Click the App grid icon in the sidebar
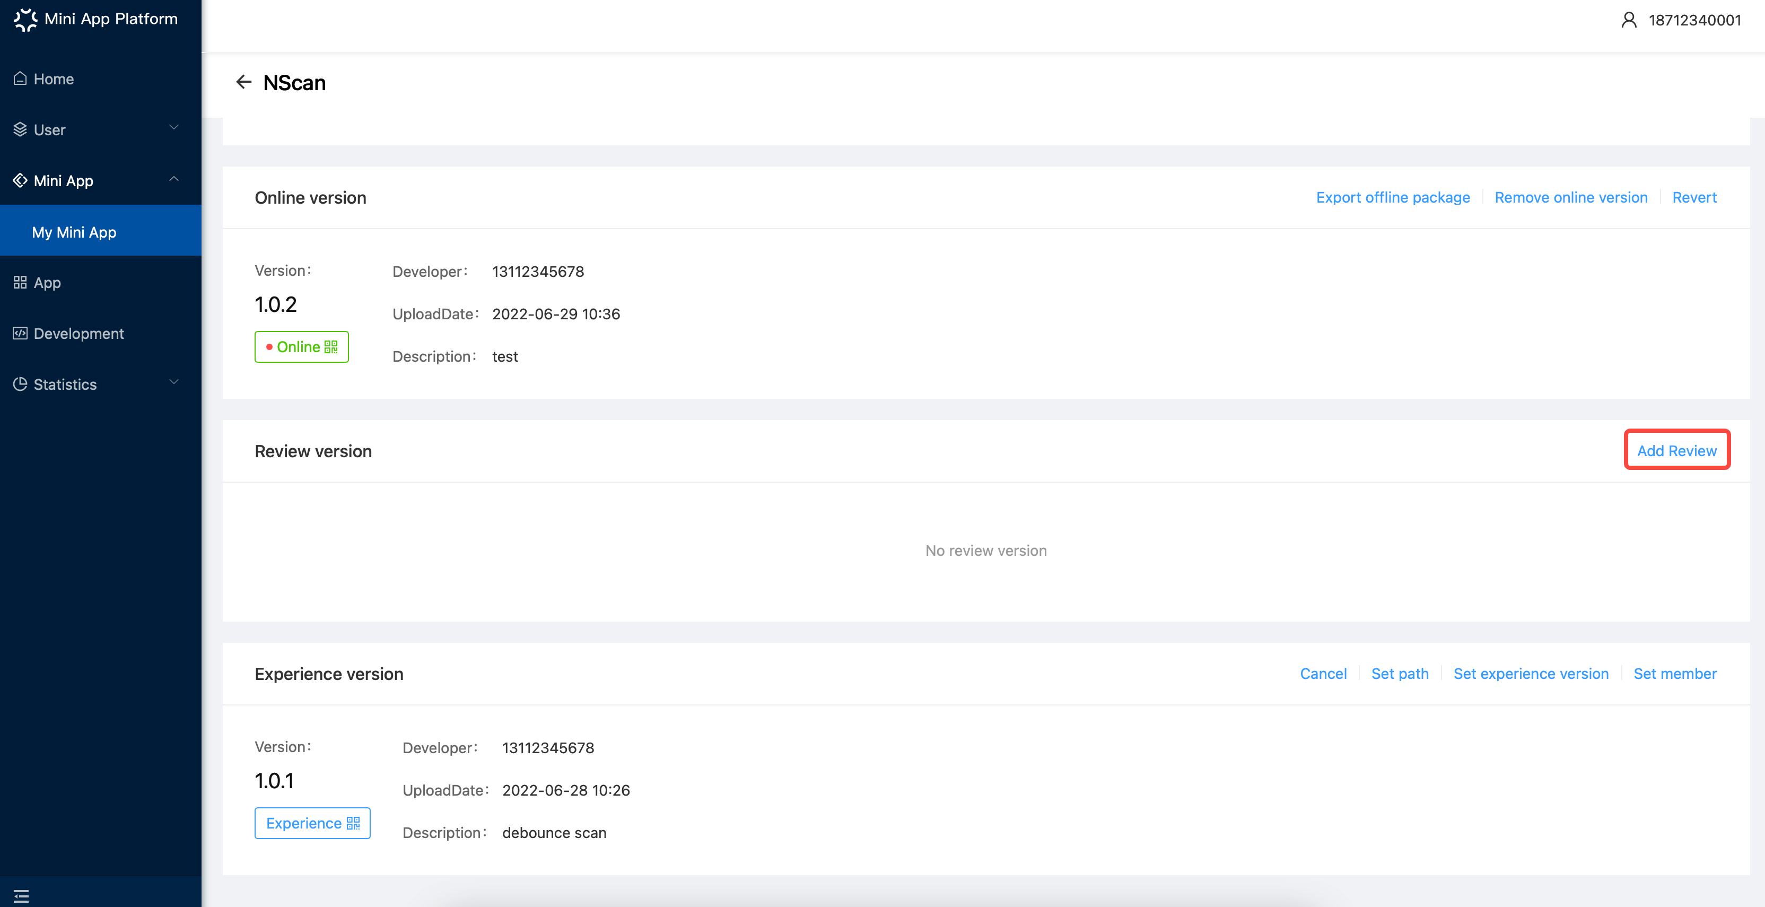1765x907 pixels. (20, 282)
